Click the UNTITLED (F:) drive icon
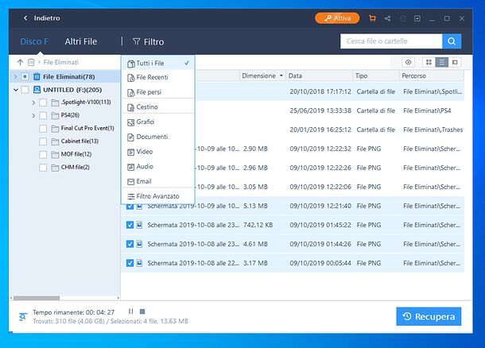The width and height of the screenshot is (485, 348). click(x=37, y=90)
